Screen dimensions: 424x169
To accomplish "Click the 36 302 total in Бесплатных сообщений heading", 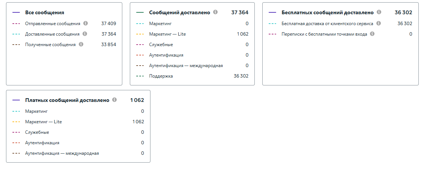I will (x=403, y=13).
